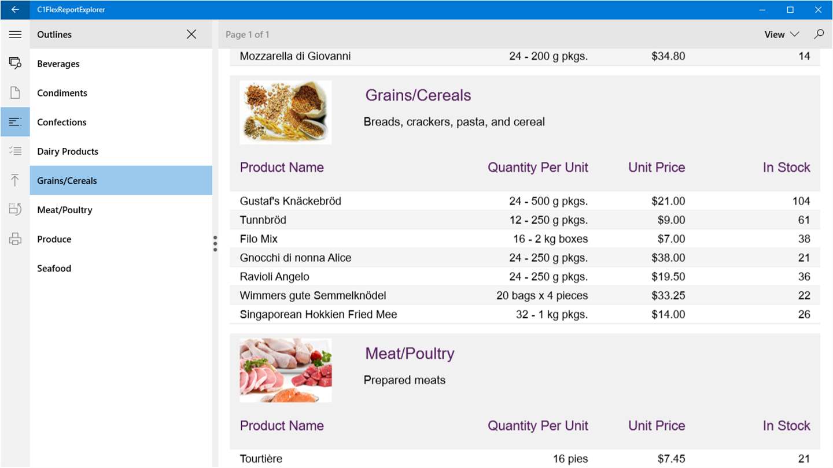Click the page rotate/setup sidebar icon

[x=15, y=210]
